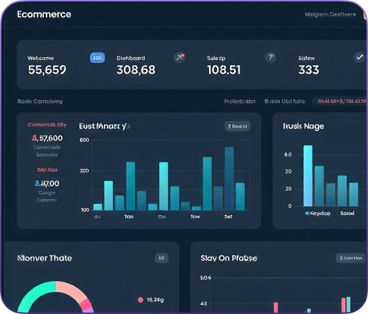
Task: Toggle the Saled series in the chart legend
Action: (347, 213)
